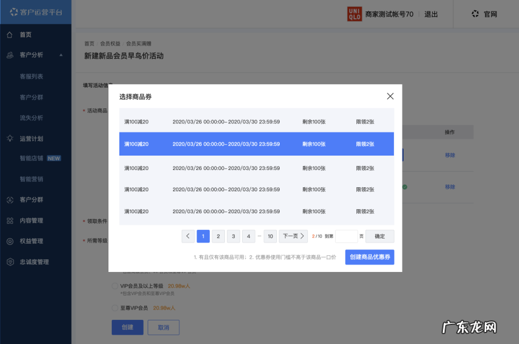Choose the VIP会员及以上等级 radio button
Screen dimensions: 519x344
tap(116, 285)
